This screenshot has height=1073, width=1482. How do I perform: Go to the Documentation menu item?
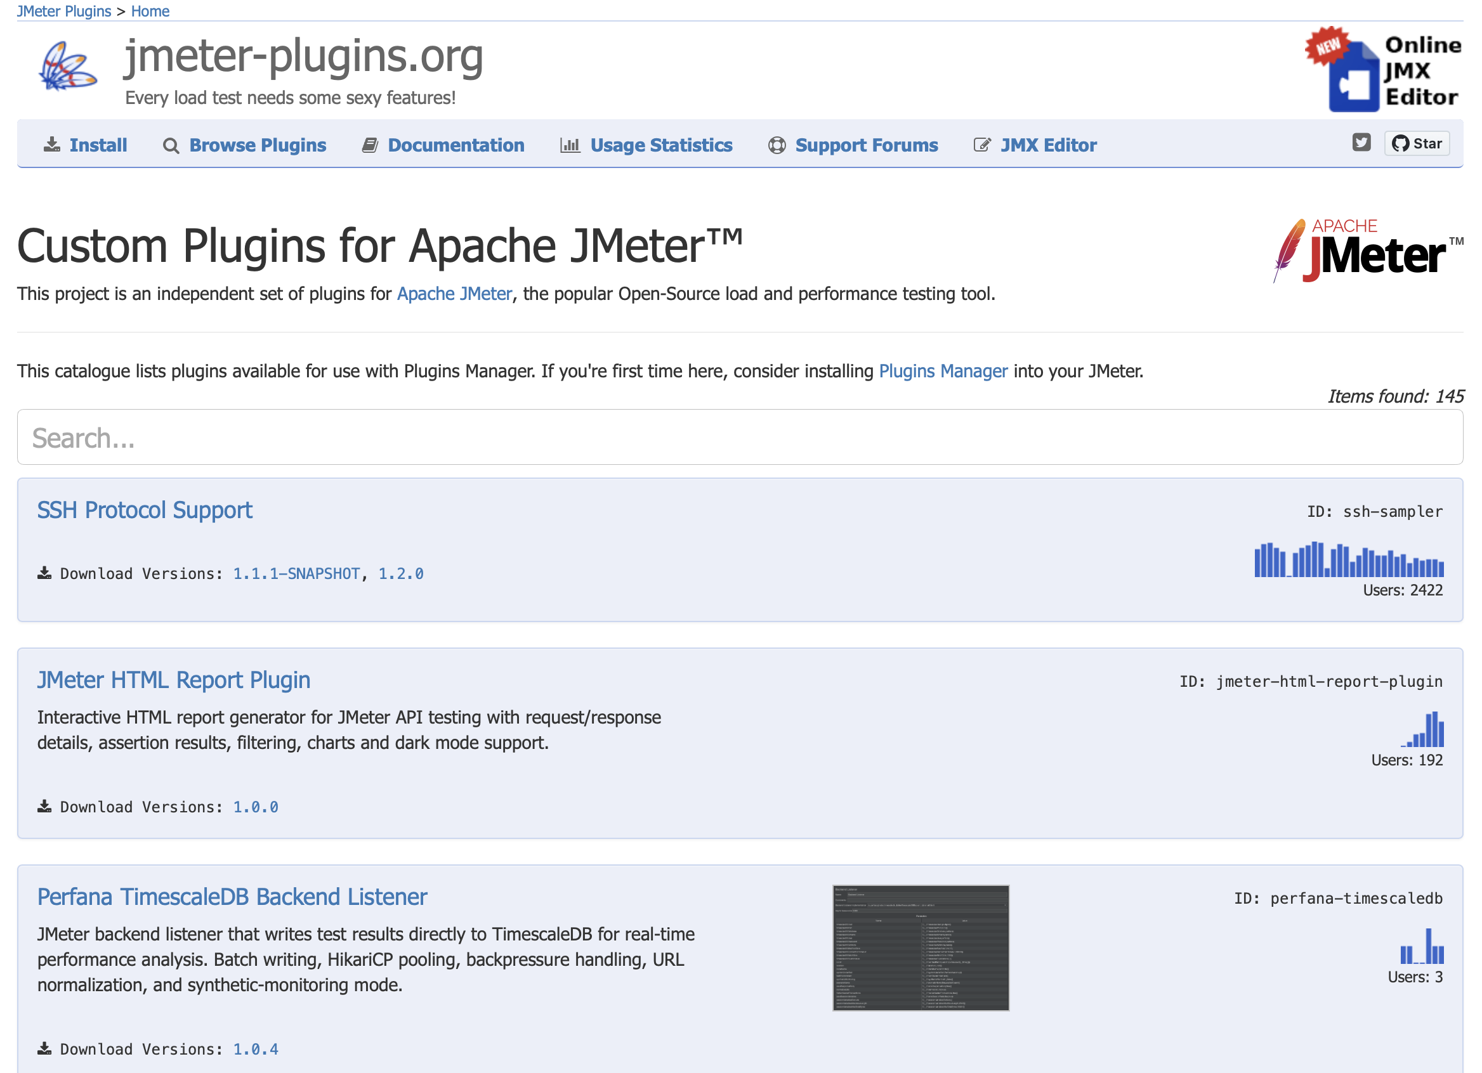coord(456,145)
